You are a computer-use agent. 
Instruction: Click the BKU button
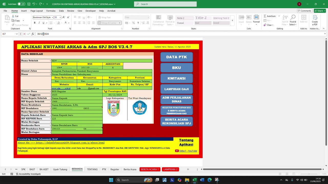(x=177, y=68)
